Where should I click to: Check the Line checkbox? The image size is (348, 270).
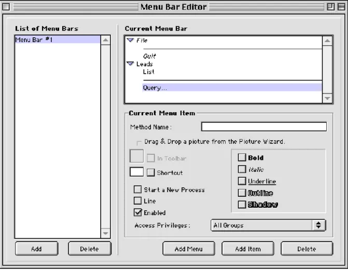[137, 200]
